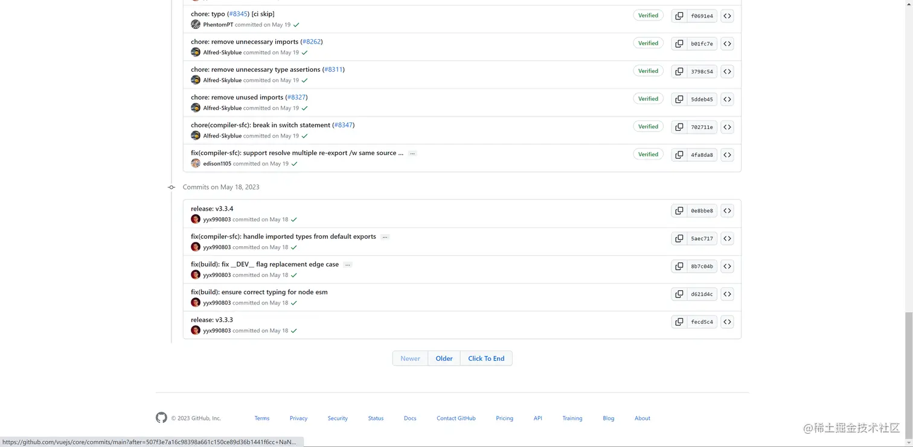The height and width of the screenshot is (447, 913).
Task: Open the Docs footer link
Action: (410, 418)
